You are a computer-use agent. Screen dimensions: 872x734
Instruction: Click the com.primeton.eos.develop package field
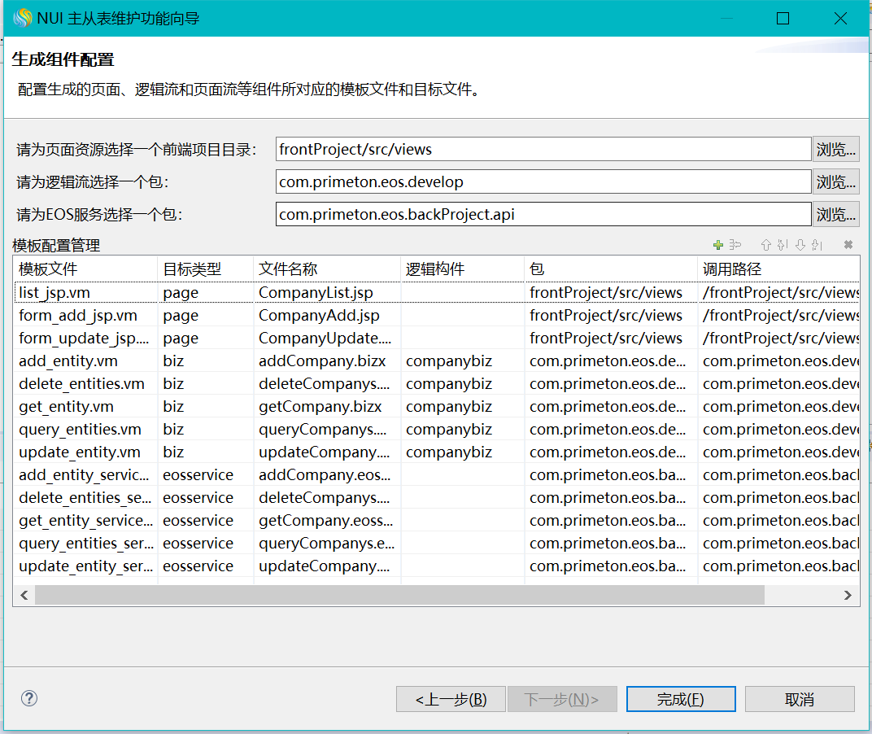tap(543, 181)
